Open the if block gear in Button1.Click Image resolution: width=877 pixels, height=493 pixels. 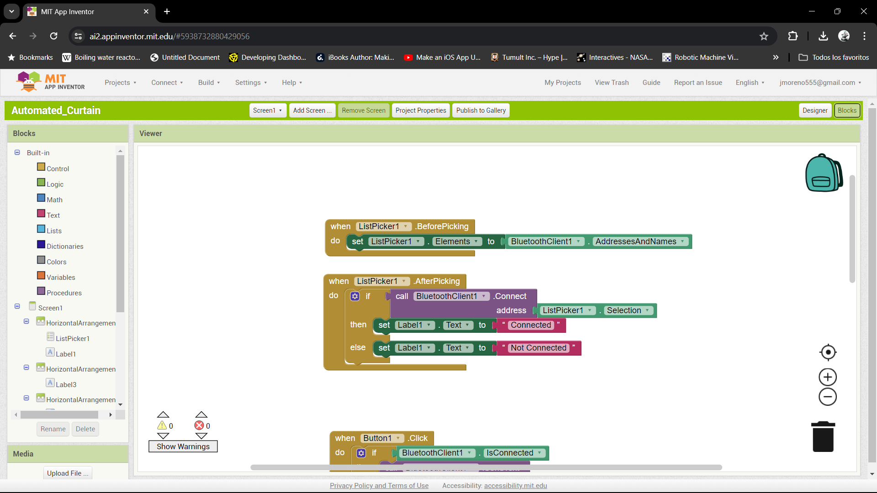(361, 453)
